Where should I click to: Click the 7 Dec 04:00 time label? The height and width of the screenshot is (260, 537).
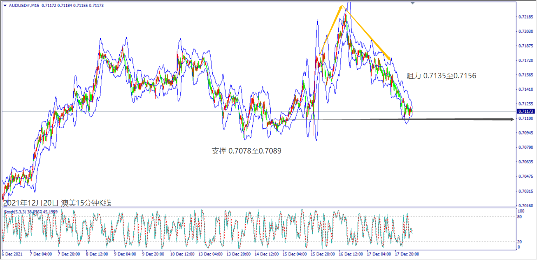pos(41,254)
